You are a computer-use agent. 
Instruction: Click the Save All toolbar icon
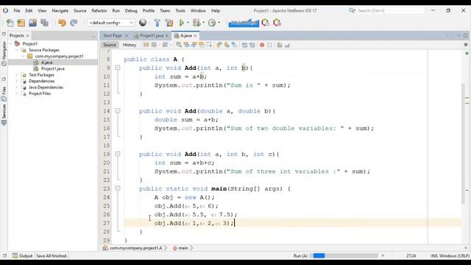44,23
